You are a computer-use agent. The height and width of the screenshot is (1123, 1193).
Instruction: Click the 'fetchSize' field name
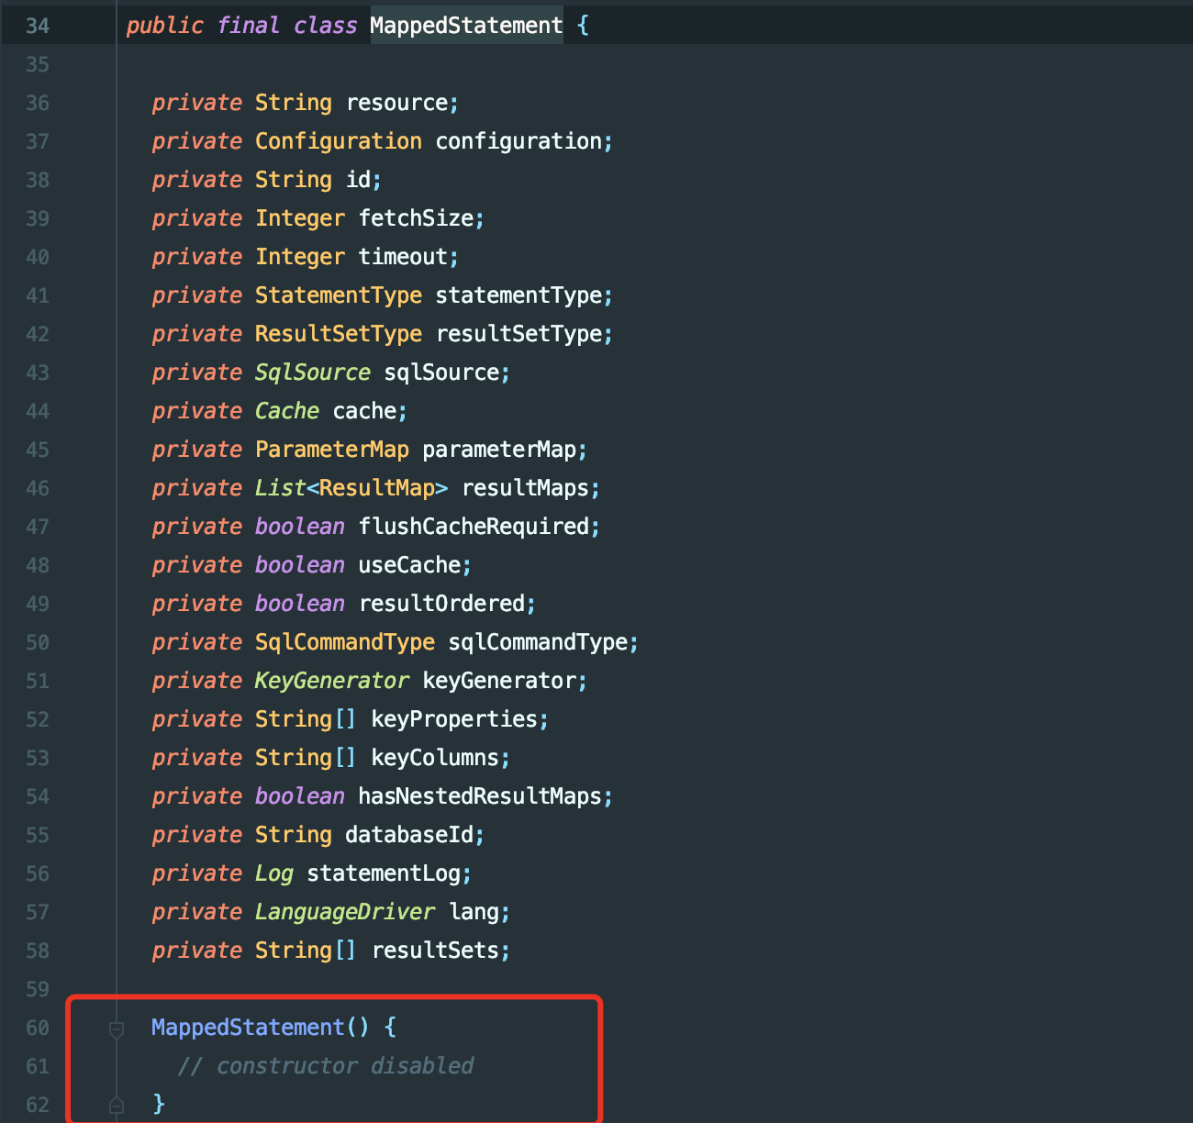point(416,218)
